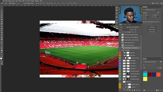The width and height of the screenshot is (163, 92).
Task: Create new fill or adjustment layer icon
Action: 132,90
